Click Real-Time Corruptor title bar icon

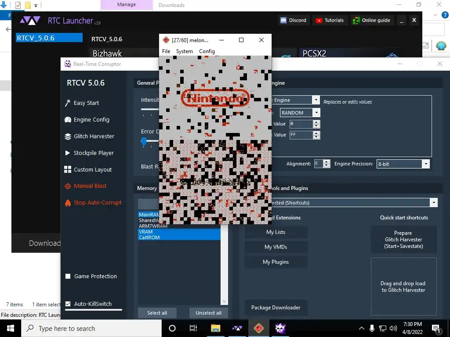click(68, 64)
